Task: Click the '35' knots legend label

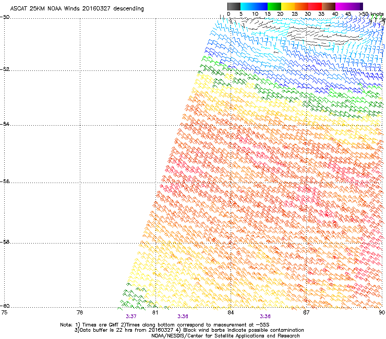Action: pyautogui.click(x=321, y=14)
